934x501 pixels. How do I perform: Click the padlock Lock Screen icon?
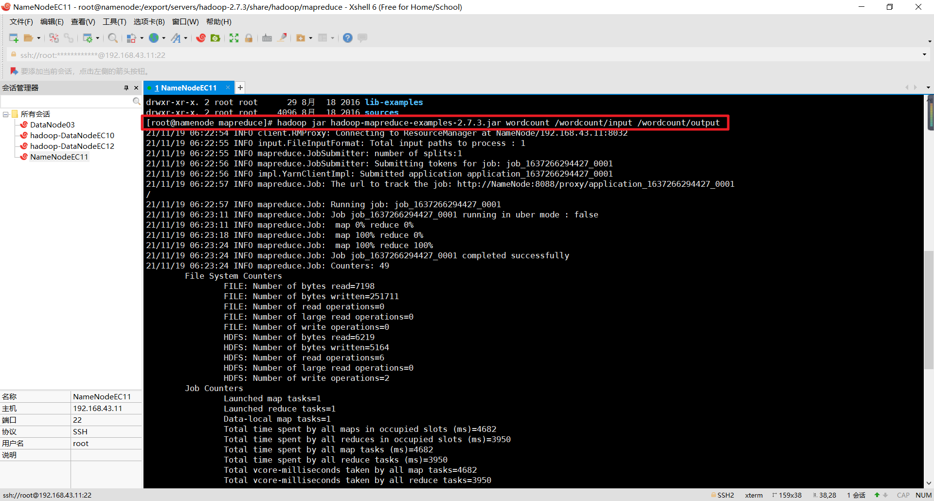(x=249, y=38)
